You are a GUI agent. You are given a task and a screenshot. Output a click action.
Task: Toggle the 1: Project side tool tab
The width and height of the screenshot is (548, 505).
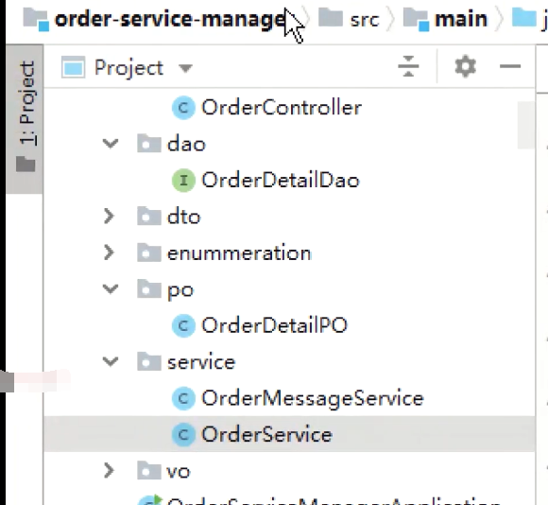[x=26, y=118]
